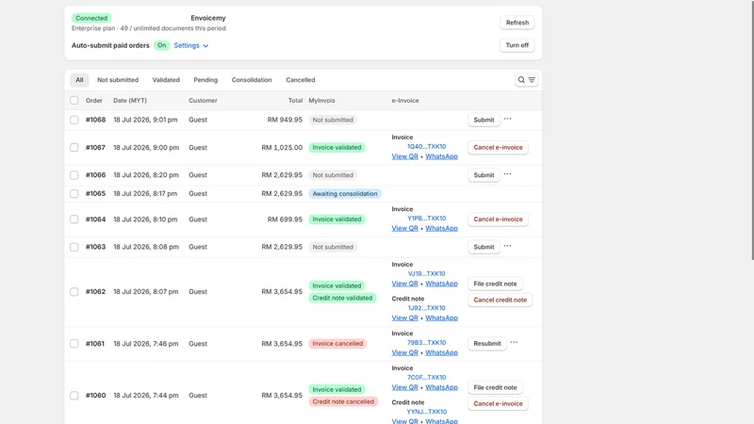The image size is (754, 424).
Task: View QR for order #1067 invoice
Action: pos(404,156)
